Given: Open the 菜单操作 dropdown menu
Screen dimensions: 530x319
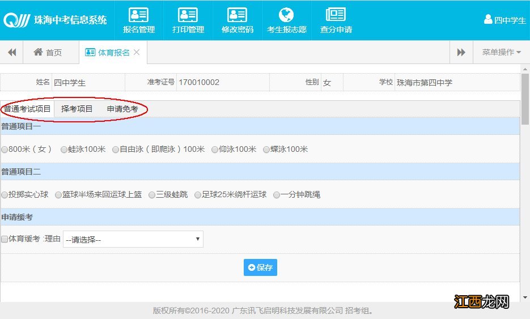Looking at the screenshot, I should [x=501, y=52].
